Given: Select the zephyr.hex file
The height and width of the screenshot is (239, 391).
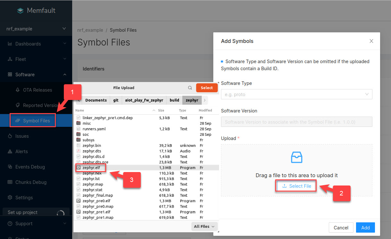Looking at the screenshot, I should point(147,173).
